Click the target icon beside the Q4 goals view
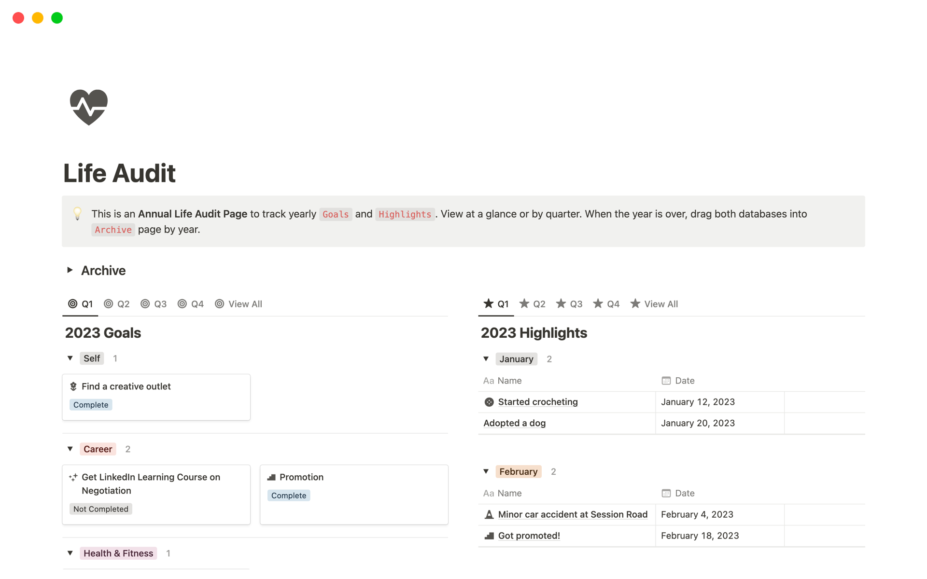Screen dimensions: 927x579 [x=182, y=303]
